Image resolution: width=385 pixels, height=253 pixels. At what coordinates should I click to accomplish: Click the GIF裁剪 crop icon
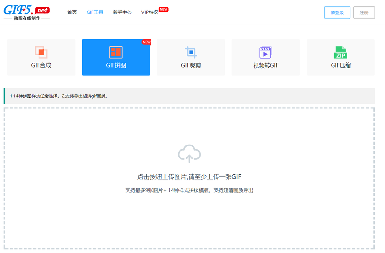(191, 52)
